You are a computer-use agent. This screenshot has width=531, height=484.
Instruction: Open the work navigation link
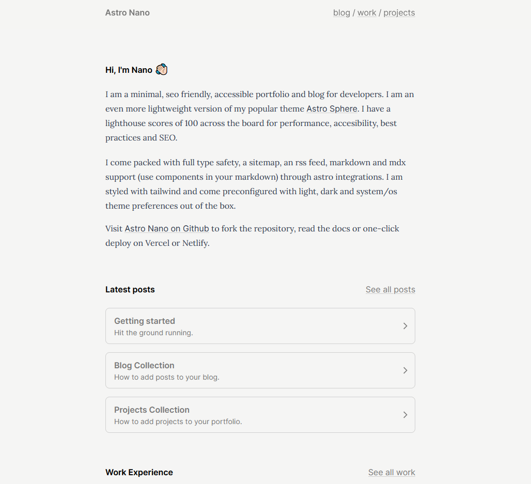click(367, 13)
